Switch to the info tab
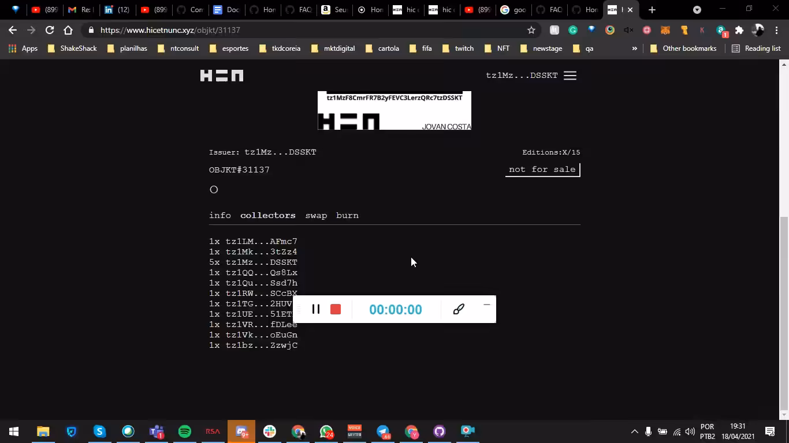This screenshot has width=789, height=443. 220,215
